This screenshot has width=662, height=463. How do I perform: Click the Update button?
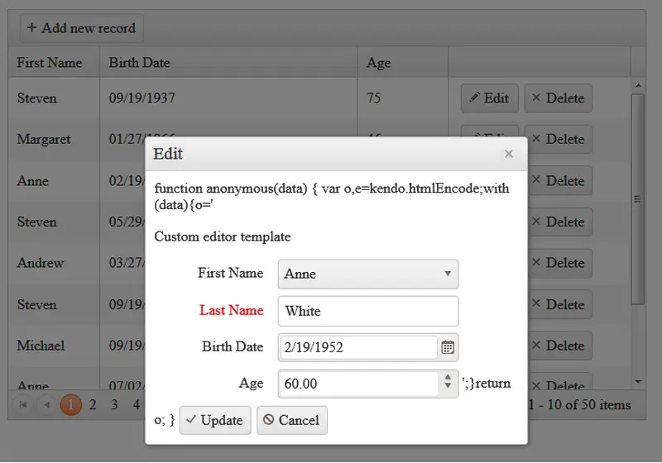tap(214, 420)
